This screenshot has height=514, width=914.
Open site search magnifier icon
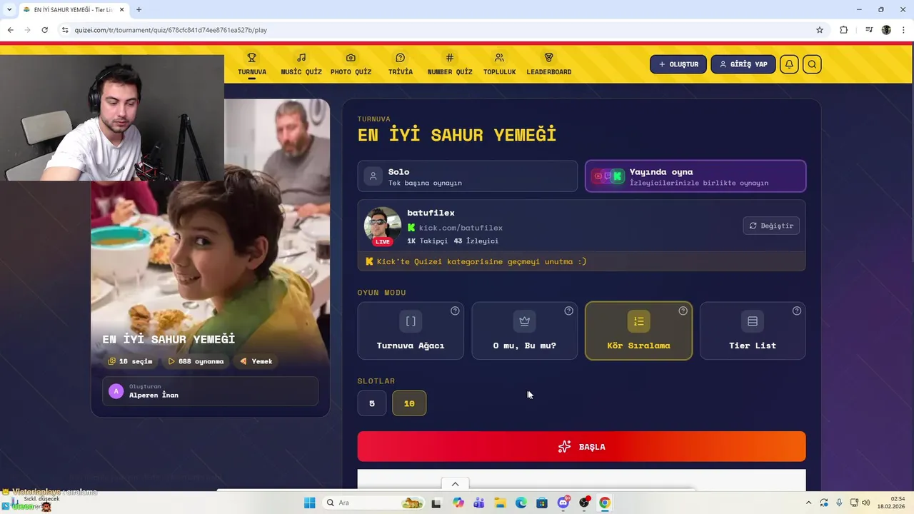tap(812, 64)
